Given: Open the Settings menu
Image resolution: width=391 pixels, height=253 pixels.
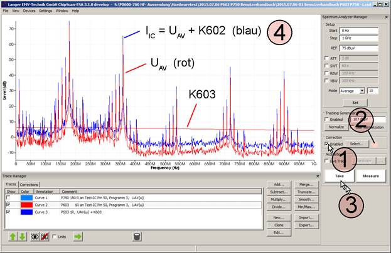Looking at the screenshot, I should [46, 11].
